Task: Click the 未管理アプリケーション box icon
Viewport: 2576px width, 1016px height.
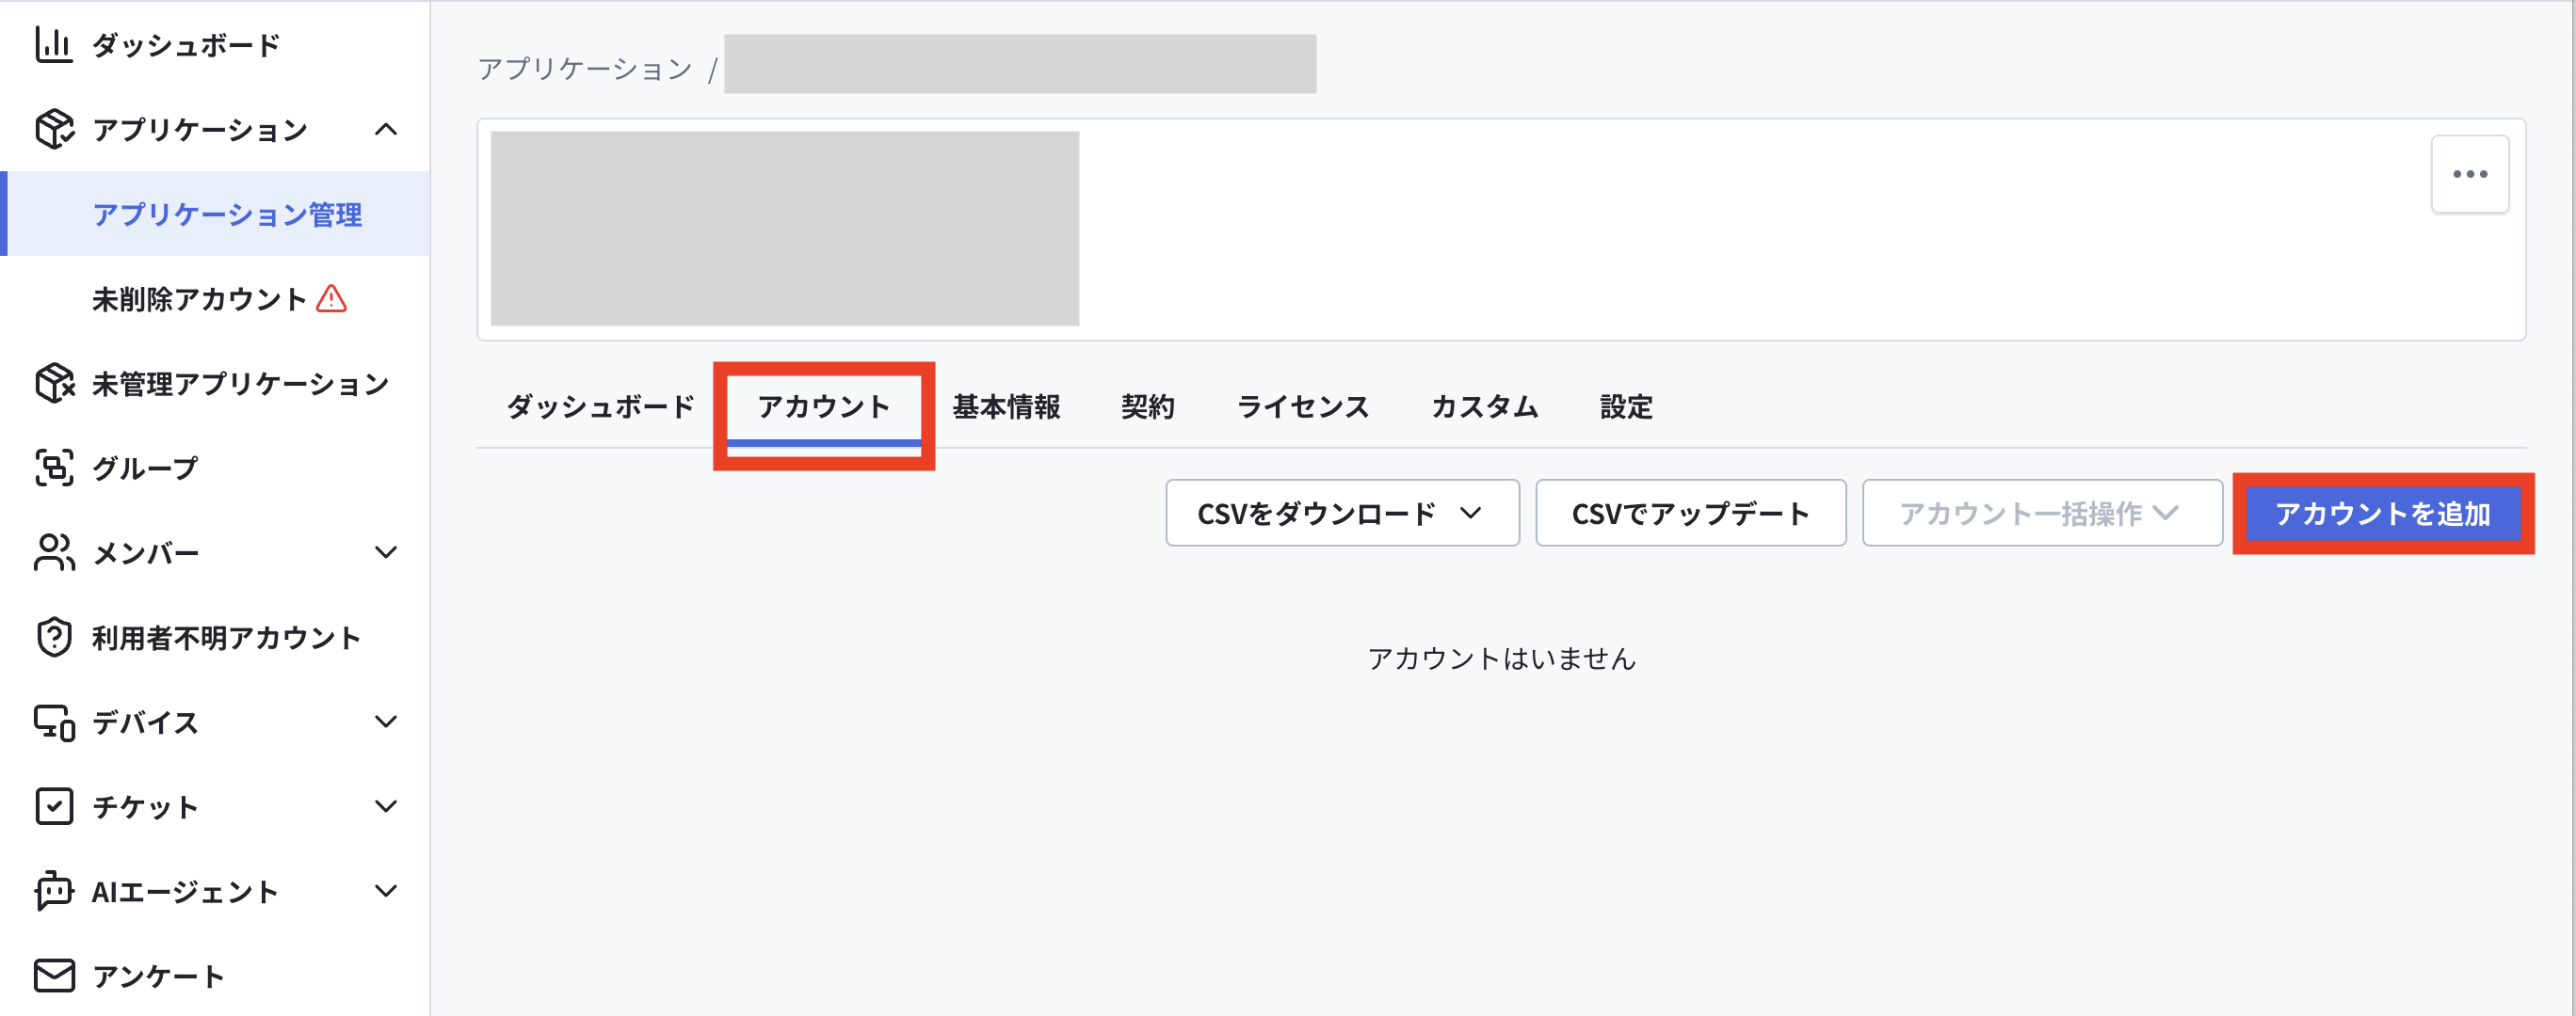Action: 54,384
